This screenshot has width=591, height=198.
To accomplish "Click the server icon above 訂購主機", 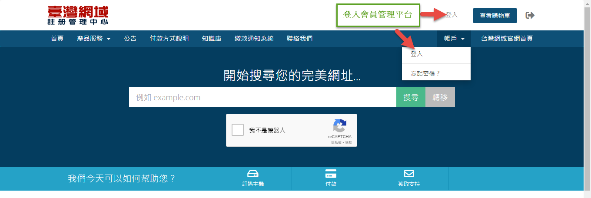I will 252,174.
